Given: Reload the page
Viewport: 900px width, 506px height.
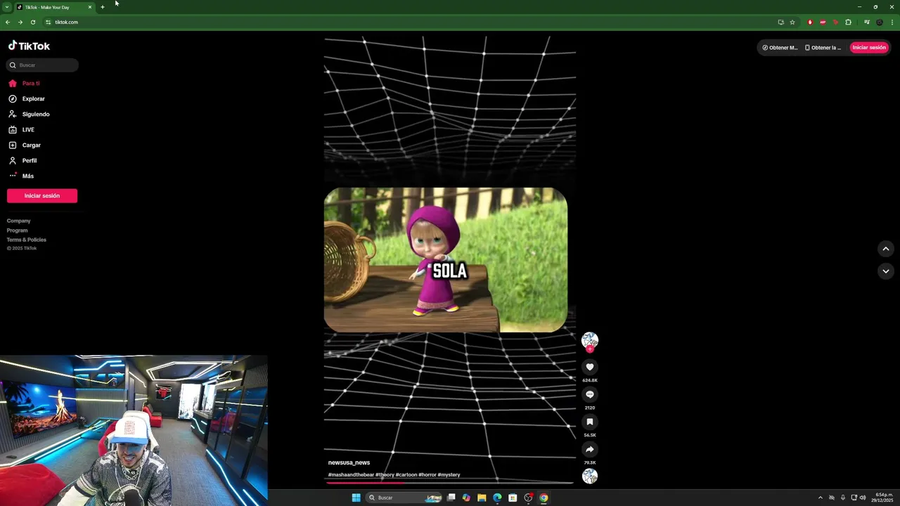Looking at the screenshot, I should point(32,22).
